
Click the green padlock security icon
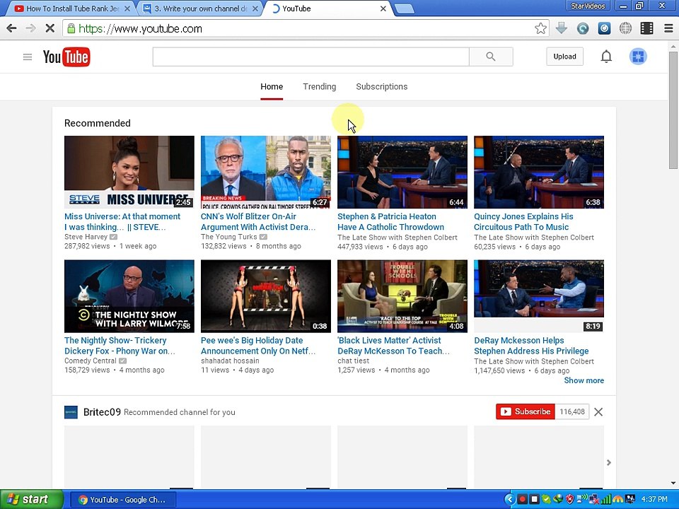click(71, 28)
